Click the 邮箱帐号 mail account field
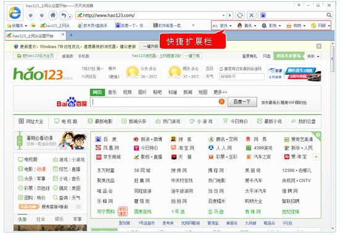The height and width of the screenshot is (235, 343). [x=241, y=77]
